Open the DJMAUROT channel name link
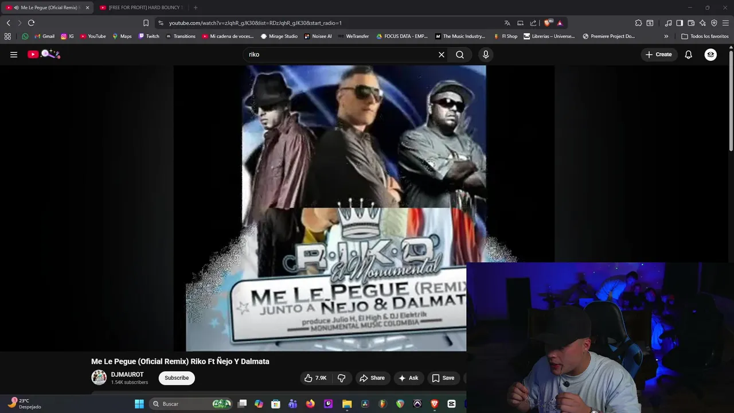Viewport: 734px width, 413px height. [127, 375]
